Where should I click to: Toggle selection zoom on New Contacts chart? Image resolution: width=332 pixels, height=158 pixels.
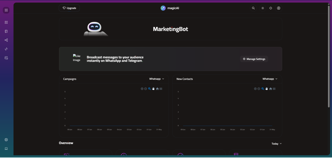pos(263,89)
